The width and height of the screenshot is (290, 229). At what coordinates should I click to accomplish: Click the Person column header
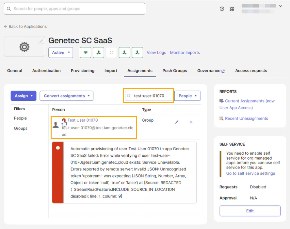click(58, 110)
